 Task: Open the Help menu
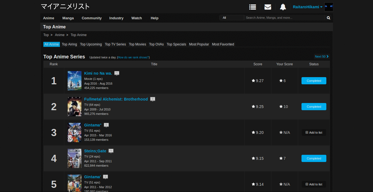click(x=155, y=18)
